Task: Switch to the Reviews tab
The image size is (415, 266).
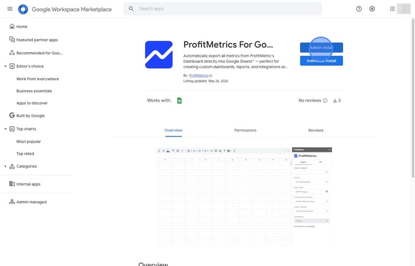Action: coord(316,130)
